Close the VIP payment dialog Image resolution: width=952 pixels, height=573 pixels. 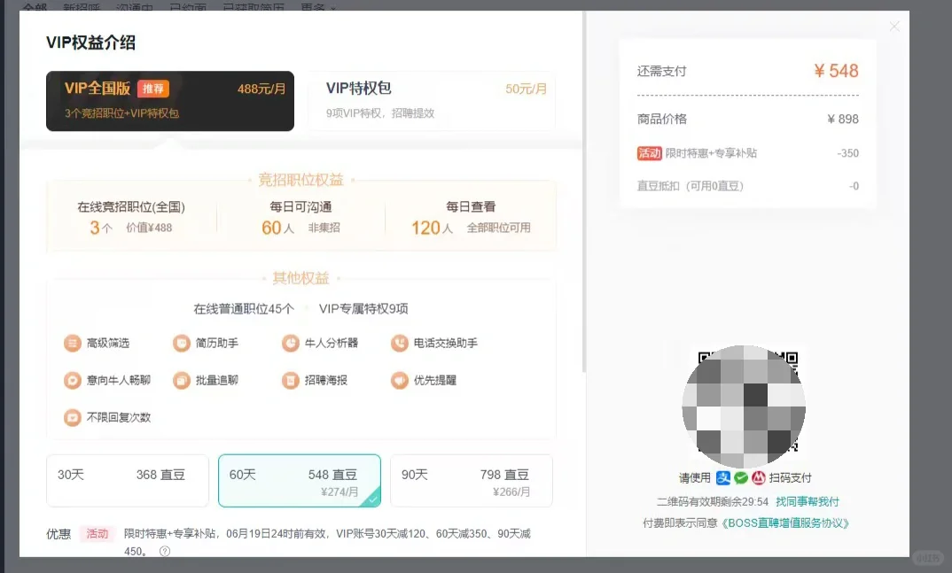click(894, 27)
